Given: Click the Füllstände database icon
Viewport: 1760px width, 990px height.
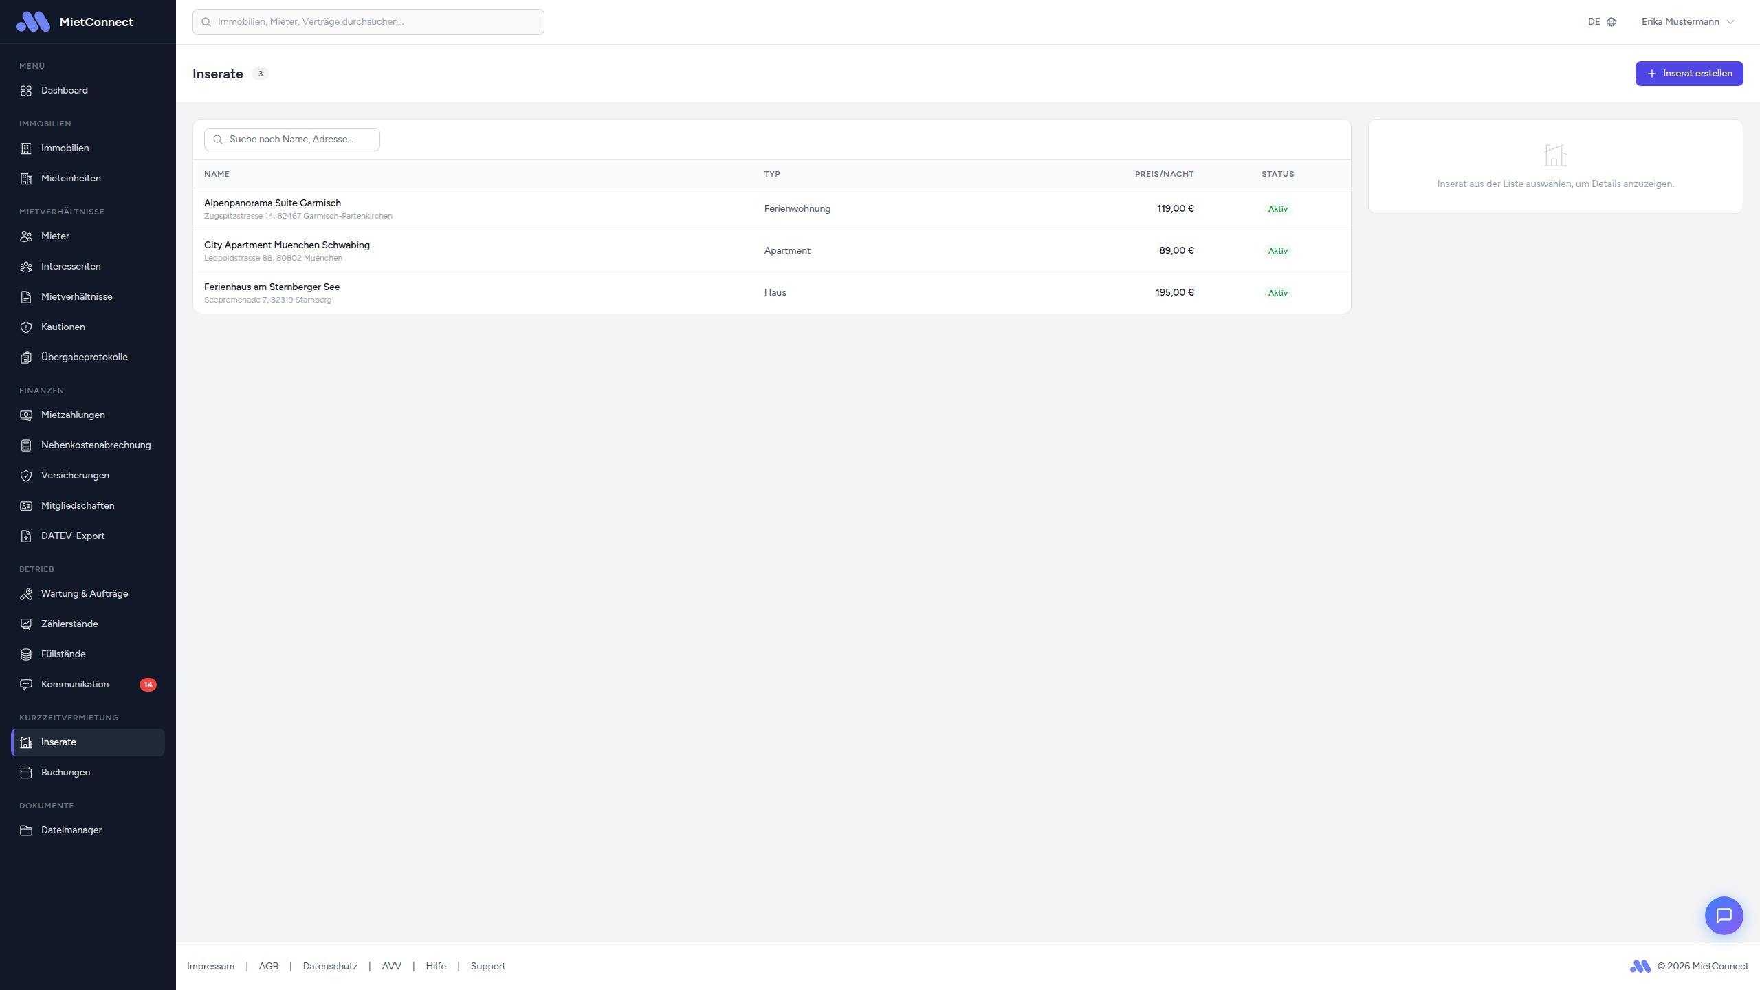Looking at the screenshot, I should (x=26, y=654).
